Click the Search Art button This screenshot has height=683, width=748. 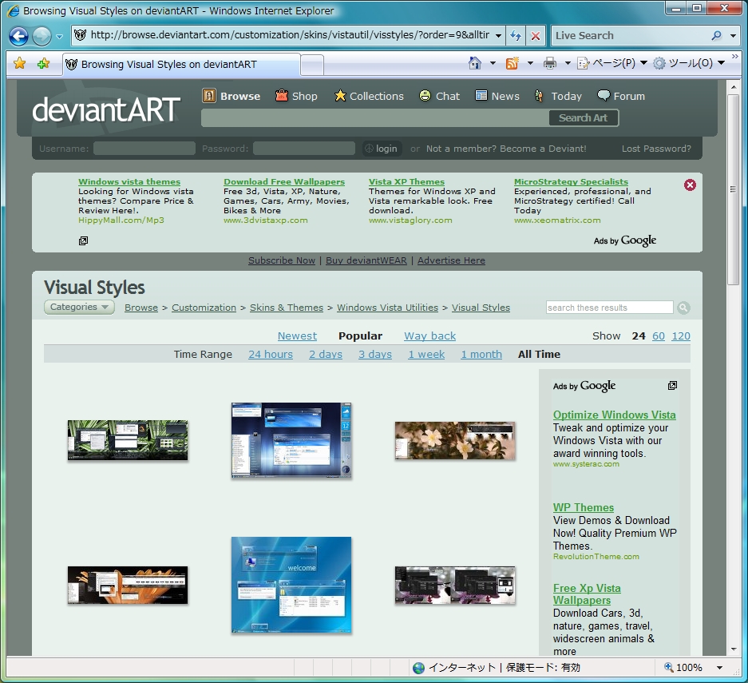pyautogui.click(x=583, y=118)
